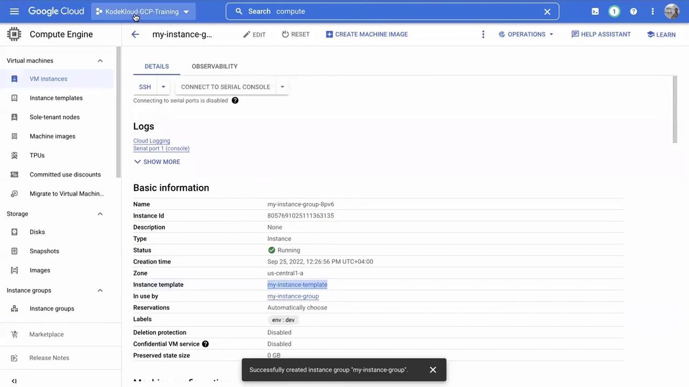Image resolution: width=689 pixels, height=387 pixels.
Task: Click the TPUs sidebar icon
Action: pos(15,155)
